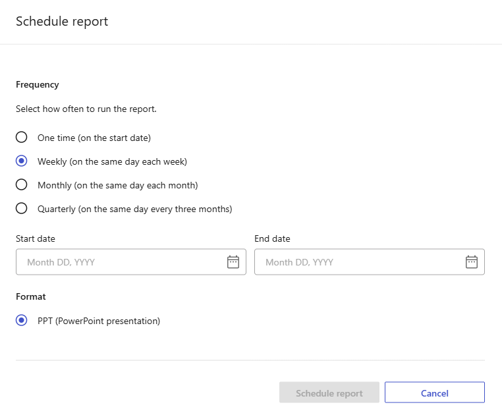
Task: Open the Start date calendar picker icon
Action: click(233, 262)
